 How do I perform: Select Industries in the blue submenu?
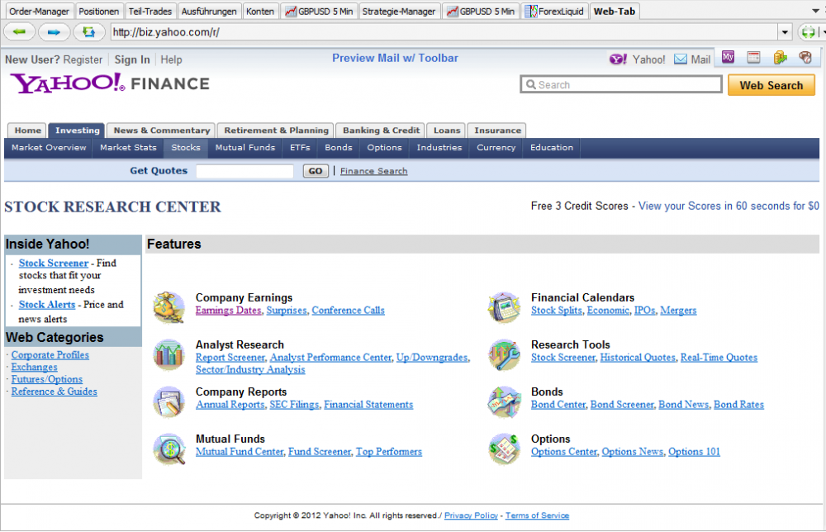pyautogui.click(x=439, y=148)
